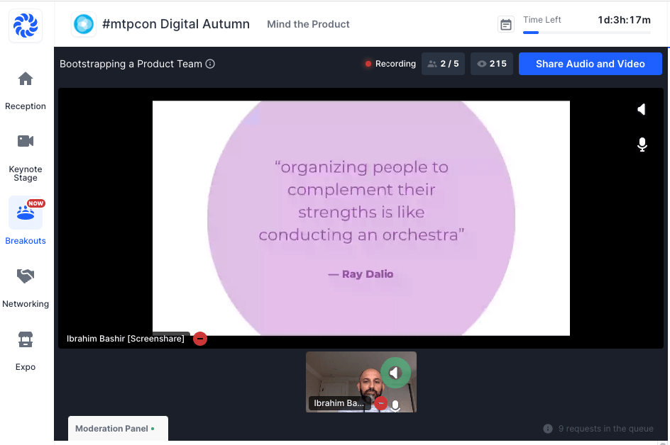The height and width of the screenshot is (445, 670).
Task: Click Share Audio and Video button
Action: click(x=590, y=64)
